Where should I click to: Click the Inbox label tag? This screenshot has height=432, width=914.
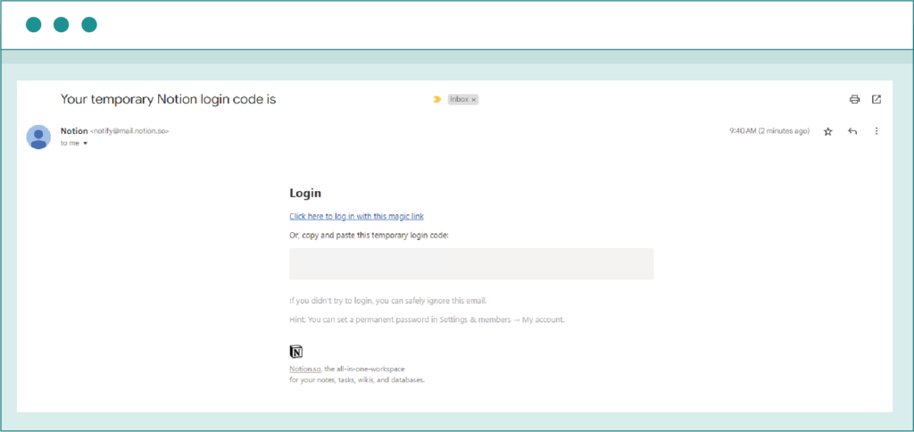(459, 99)
